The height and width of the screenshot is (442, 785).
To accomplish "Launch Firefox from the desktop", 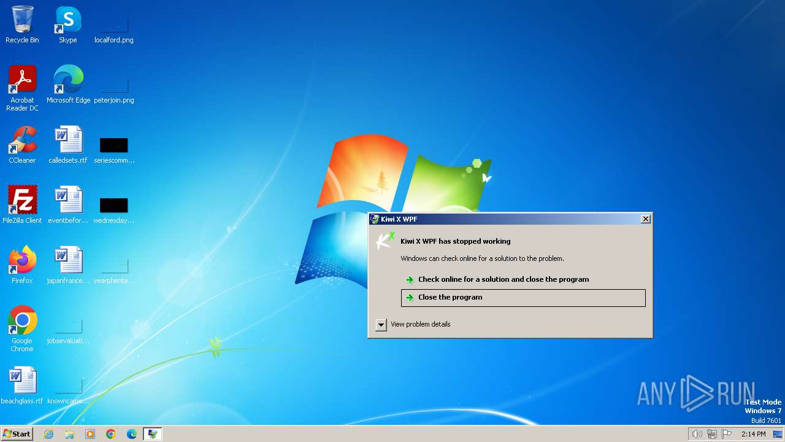I will click(22, 265).
